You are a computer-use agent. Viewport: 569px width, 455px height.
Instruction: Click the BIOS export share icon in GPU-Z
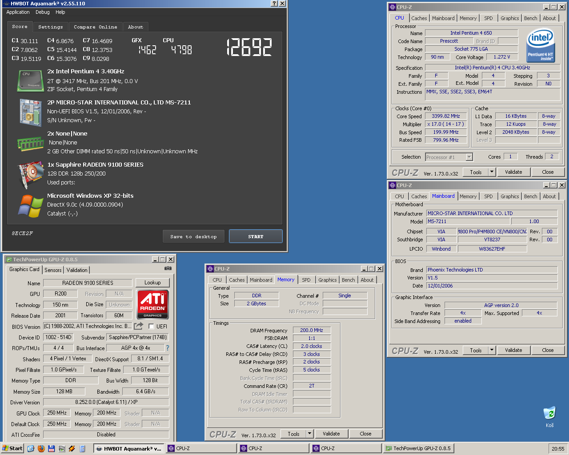coord(139,326)
